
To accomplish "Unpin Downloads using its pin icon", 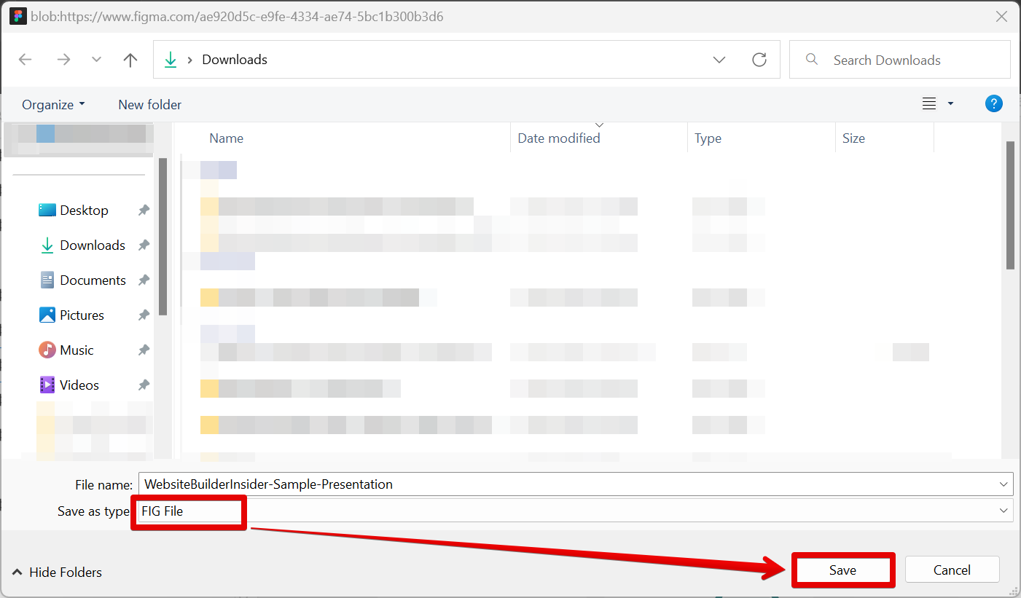I will pos(144,245).
